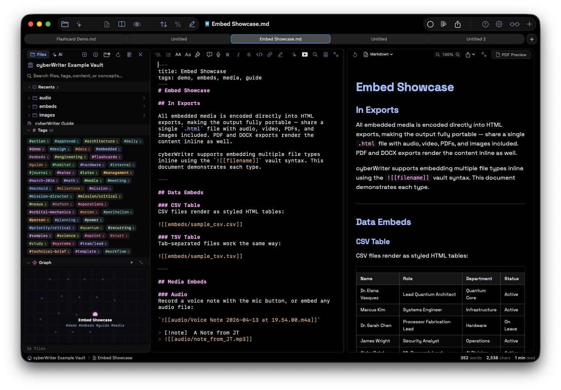Viewport: 561px width, 390px height.
Task: Close the sidebar panel with the X
Action: pyautogui.click(x=141, y=55)
